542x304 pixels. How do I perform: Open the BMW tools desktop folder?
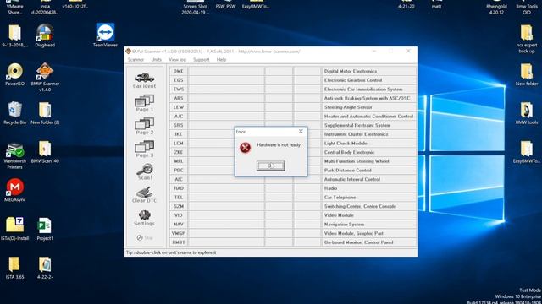tap(527, 112)
